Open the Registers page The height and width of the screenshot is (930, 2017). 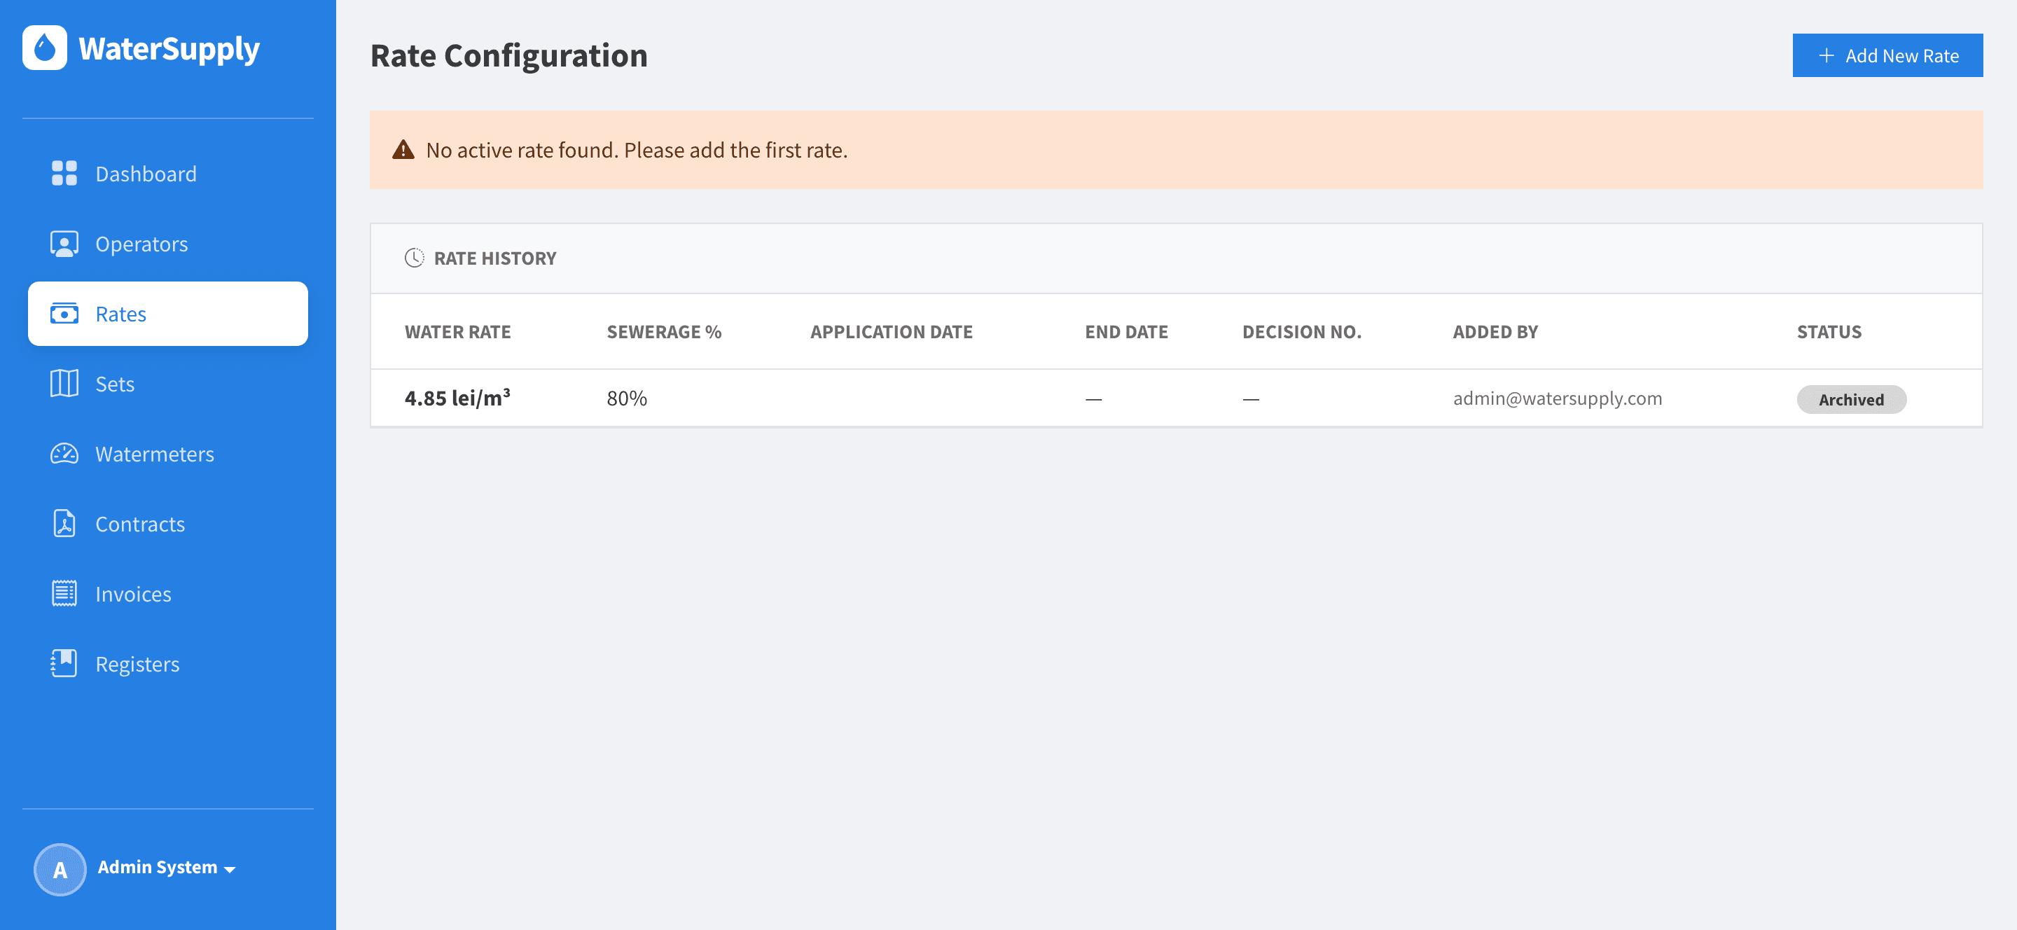(168, 664)
